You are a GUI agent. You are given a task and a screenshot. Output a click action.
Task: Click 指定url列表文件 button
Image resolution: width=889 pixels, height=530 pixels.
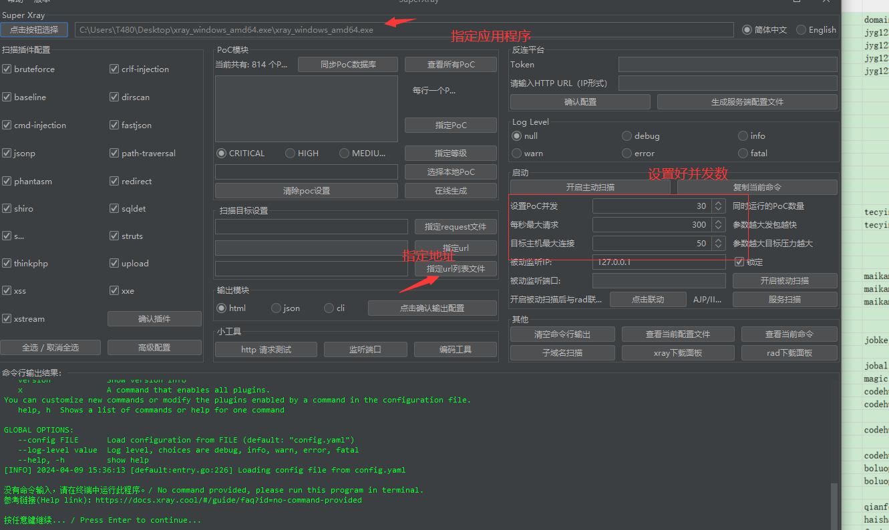tap(456, 268)
